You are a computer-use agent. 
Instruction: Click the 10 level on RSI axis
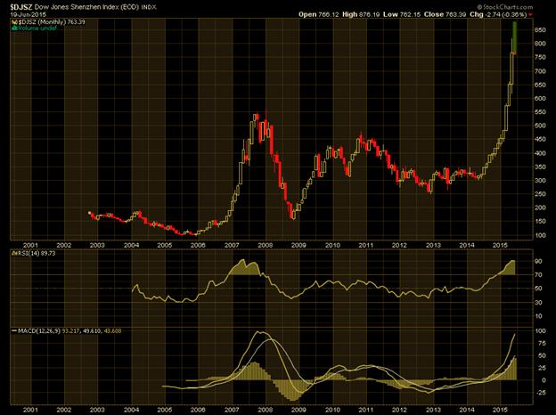click(x=538, y=316)
